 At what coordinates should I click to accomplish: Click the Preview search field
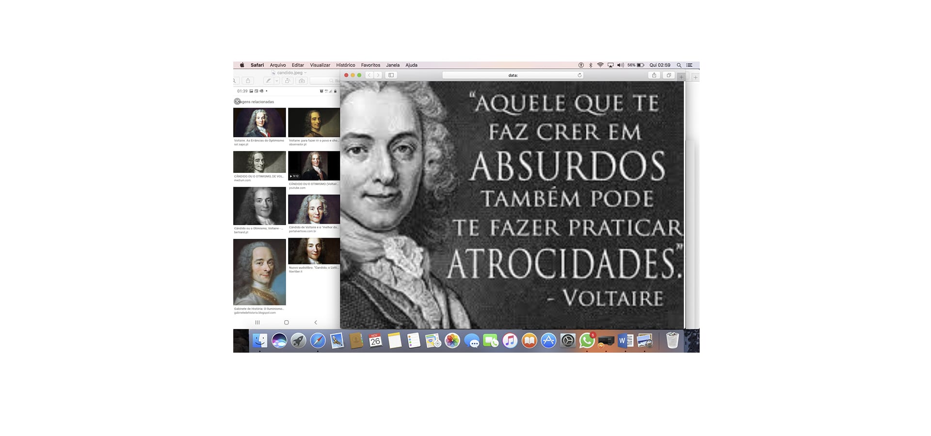[325, 81]
